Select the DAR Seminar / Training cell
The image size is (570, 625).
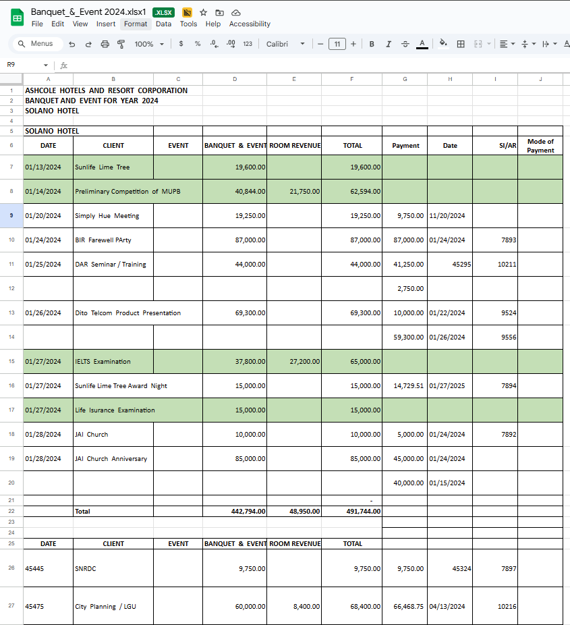pos(113,265)
